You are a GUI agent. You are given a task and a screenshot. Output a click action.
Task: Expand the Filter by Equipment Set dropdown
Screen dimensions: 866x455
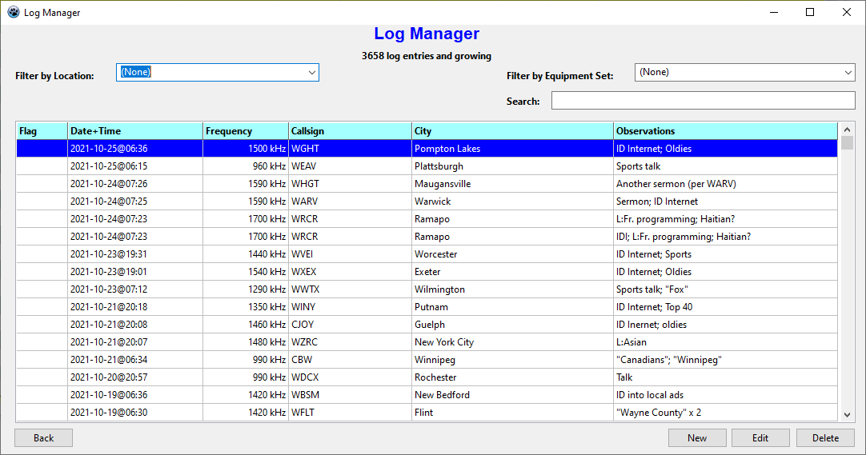click(848, 73)
